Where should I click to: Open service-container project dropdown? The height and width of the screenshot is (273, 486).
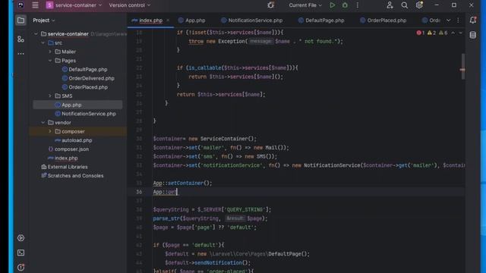(74, 5)
